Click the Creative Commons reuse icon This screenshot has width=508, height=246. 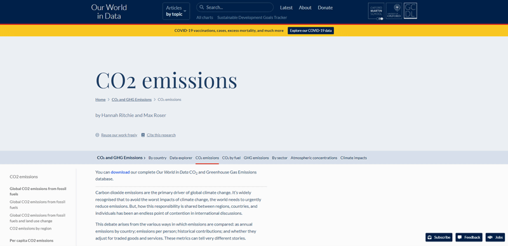pyautogui.click(x=97, y=135)
